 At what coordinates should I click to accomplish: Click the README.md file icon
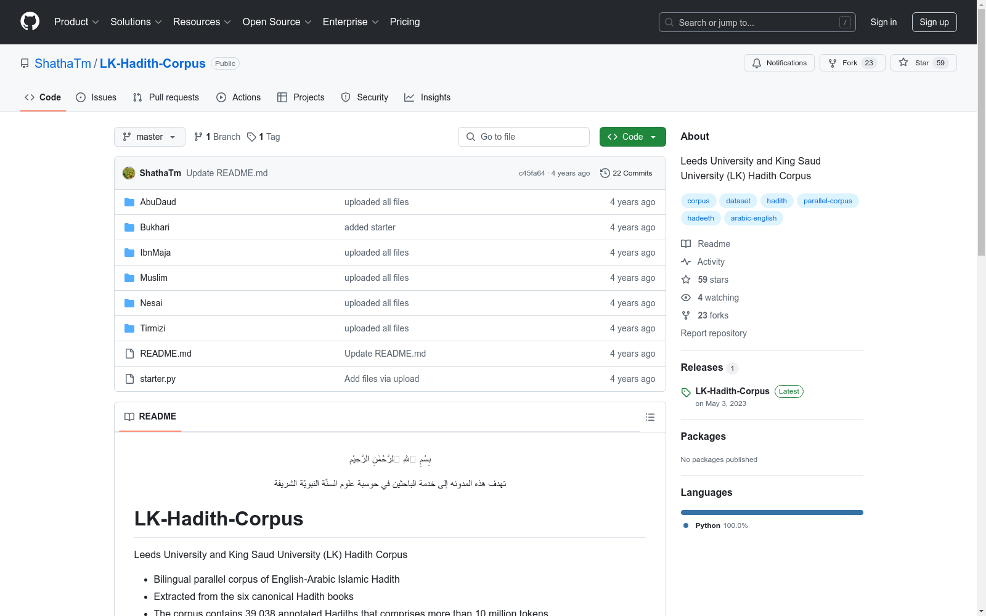pos(129,354)
